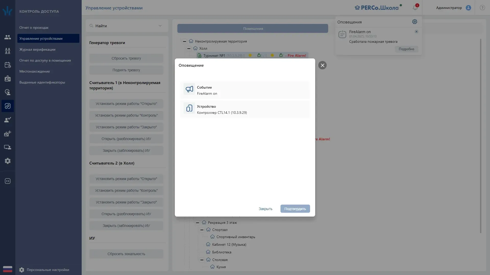Click the Помещения header button

[253, 29]
